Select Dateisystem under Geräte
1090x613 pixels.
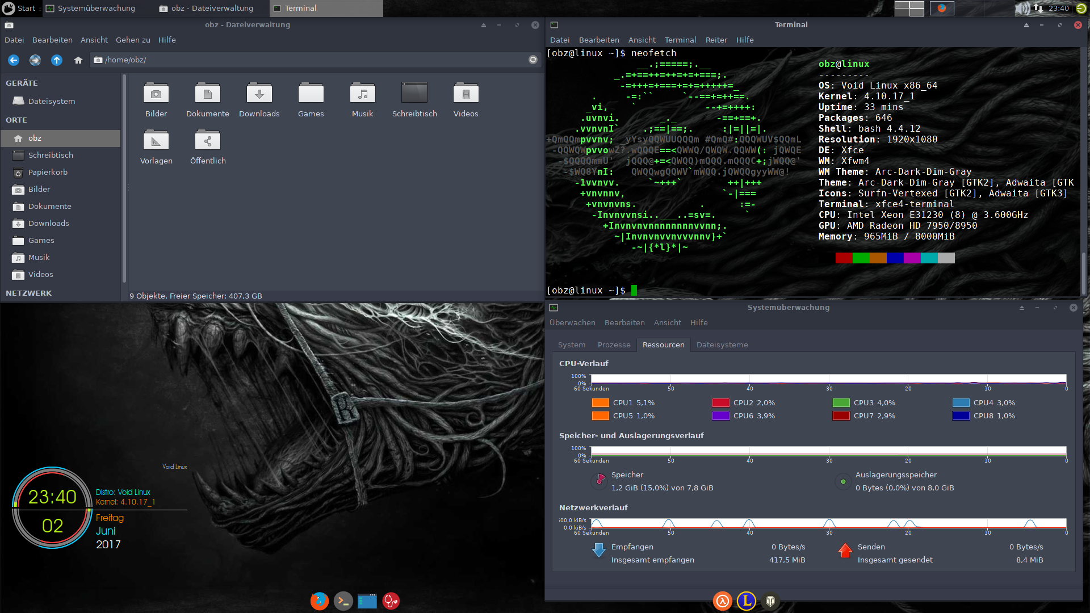51,101
